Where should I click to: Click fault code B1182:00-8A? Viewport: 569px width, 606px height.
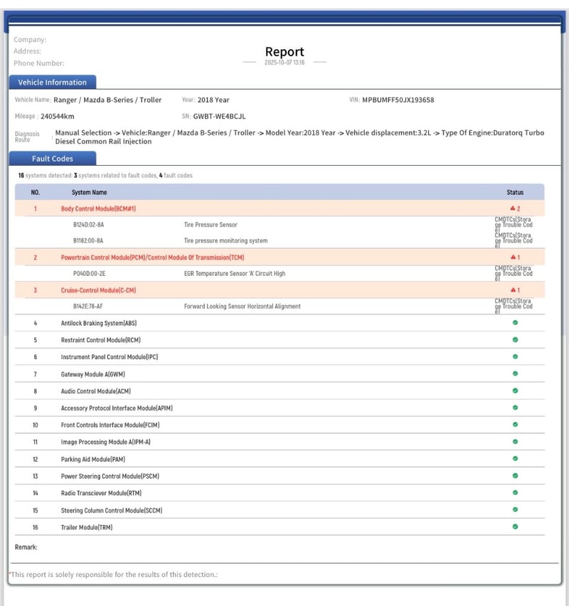tap(88, 240)
